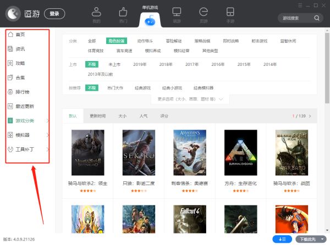Select 动作格斗 category filter
Screen dimensions: 330x245
click(x=145, y=41)
